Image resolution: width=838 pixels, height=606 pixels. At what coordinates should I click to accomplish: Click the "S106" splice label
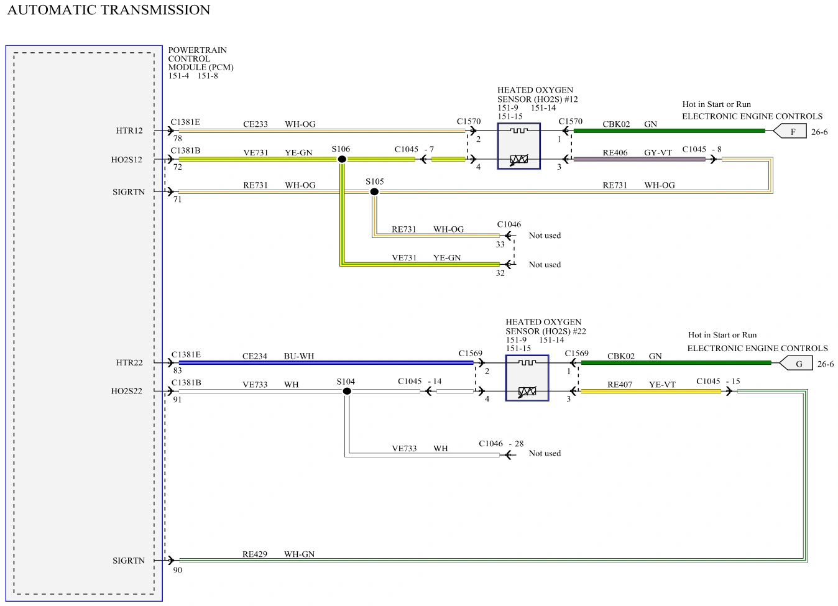coord(341,149)
